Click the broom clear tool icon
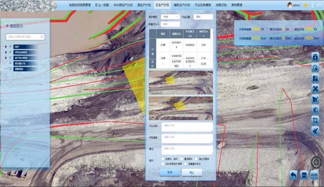The height and width of the screenshot is (187, 324). tap(315, 130)
